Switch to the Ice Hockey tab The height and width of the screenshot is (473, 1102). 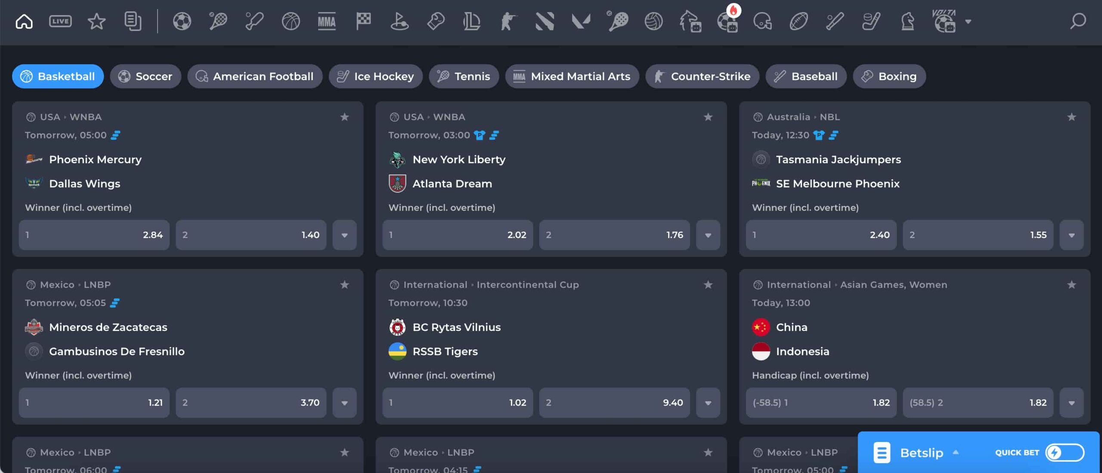376,76
